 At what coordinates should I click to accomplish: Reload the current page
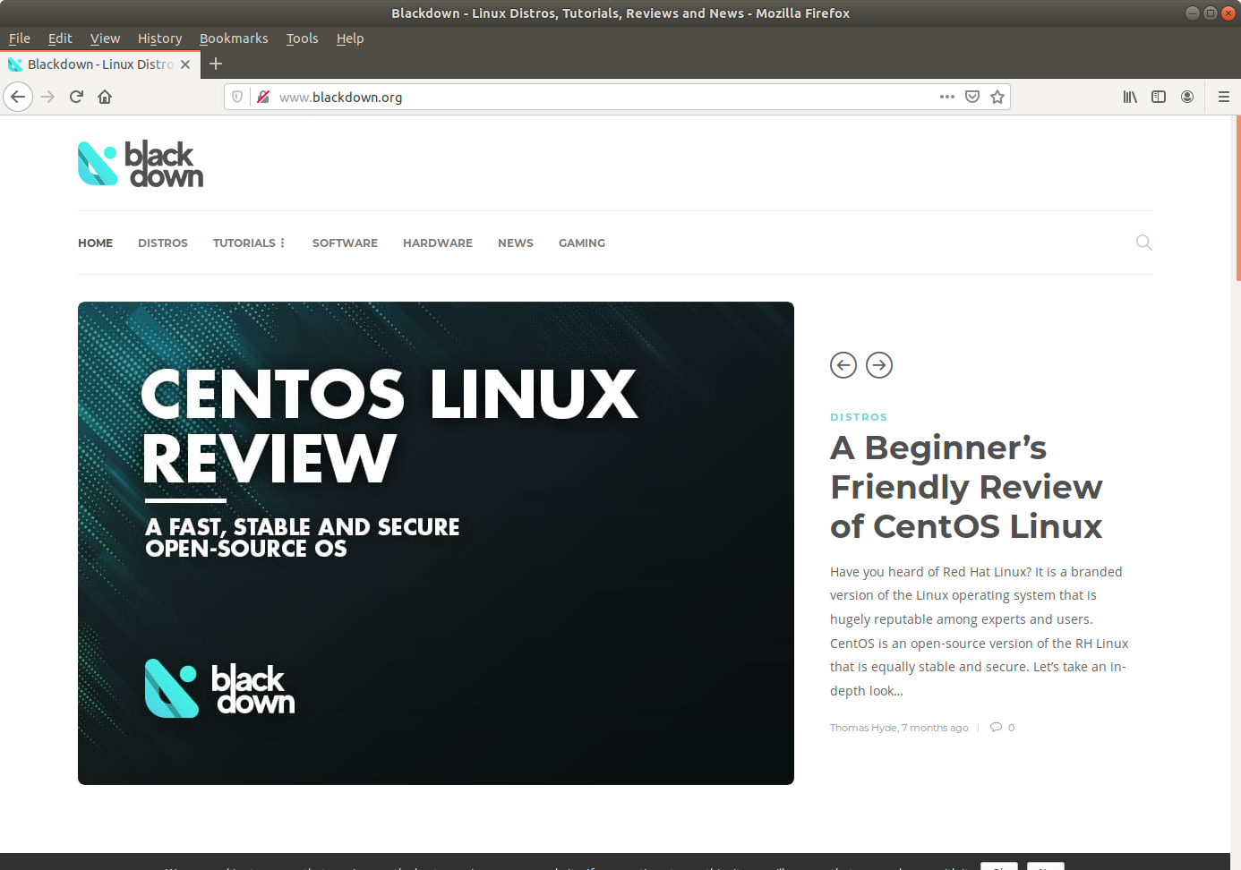[x=76, y=97]
